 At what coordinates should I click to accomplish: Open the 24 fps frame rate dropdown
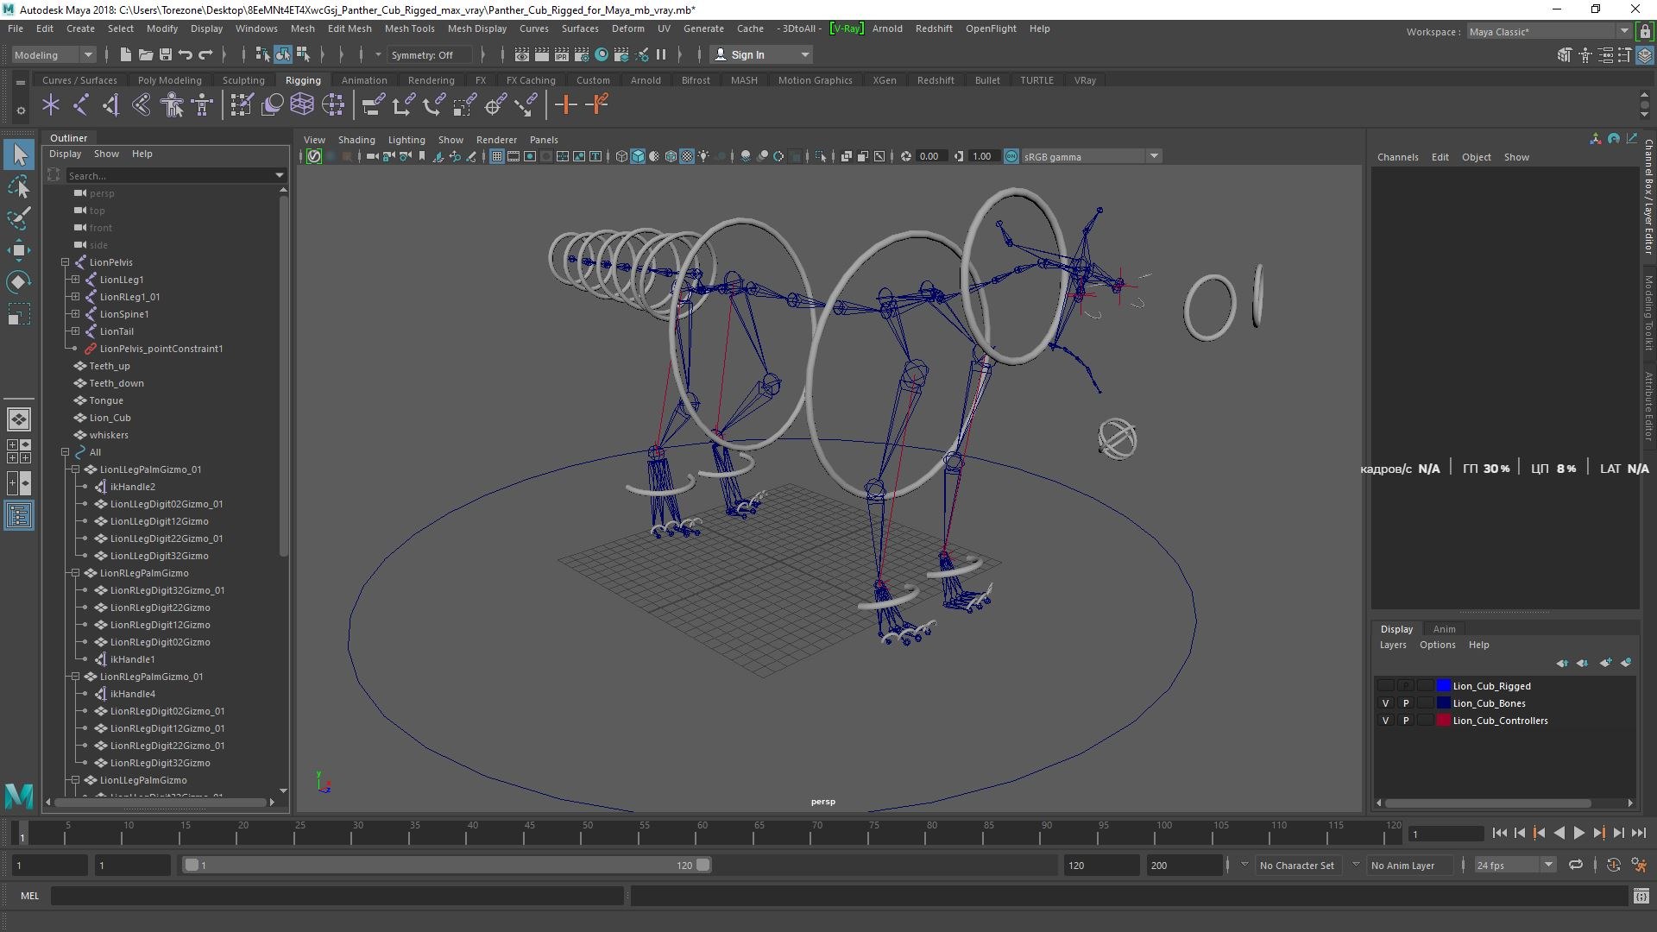[1515, 865]
